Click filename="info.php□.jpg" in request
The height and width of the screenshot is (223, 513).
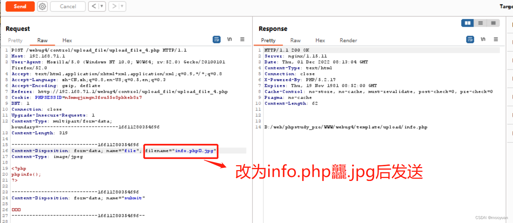pos(181,151)
